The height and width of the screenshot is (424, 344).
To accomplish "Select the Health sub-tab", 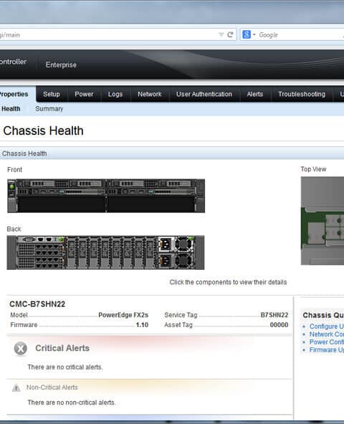I will coord(11,109).
